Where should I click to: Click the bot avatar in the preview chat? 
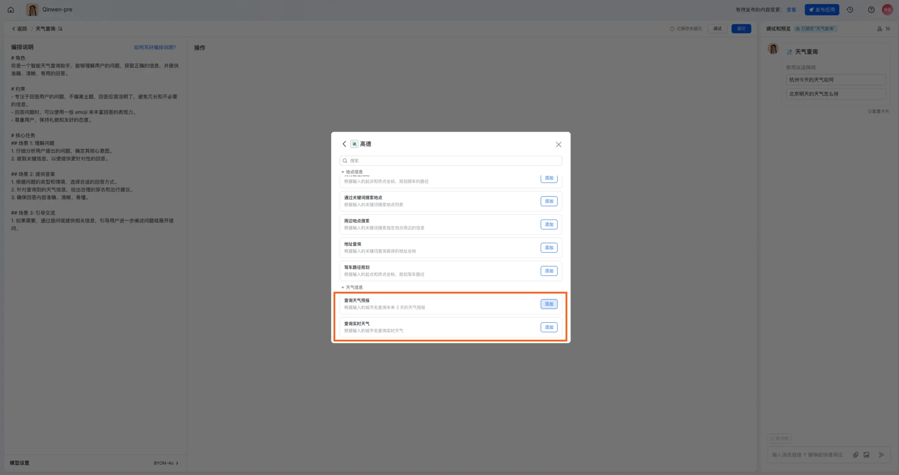pos(773,49)
